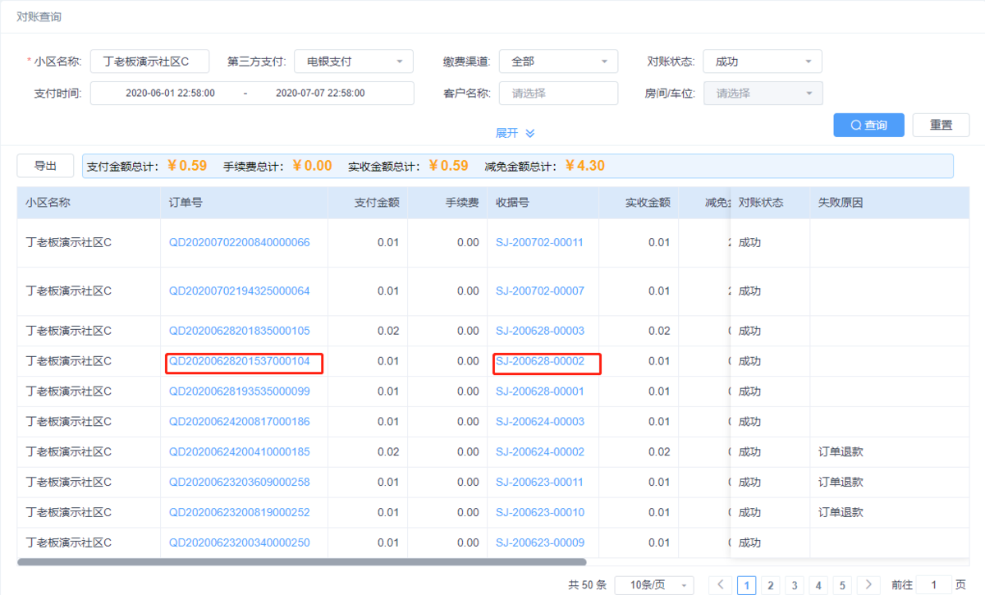Open receipt SJ-200702-00007

(x=540, y=291)
